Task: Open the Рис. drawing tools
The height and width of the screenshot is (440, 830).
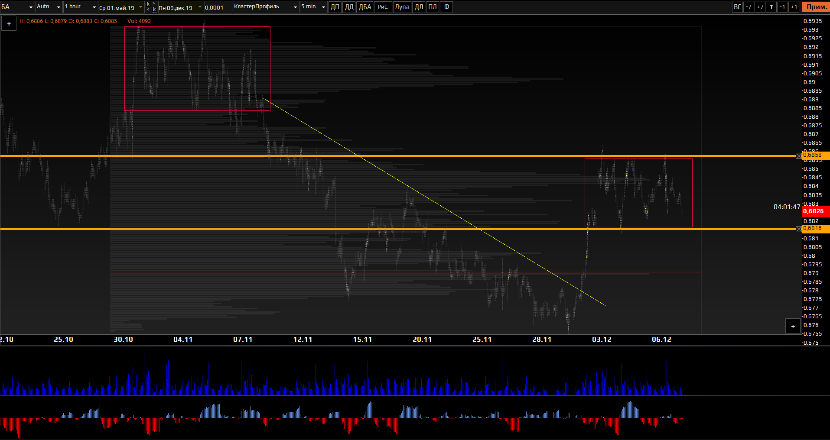Action: pyautogui.click(x=383, y=7)
